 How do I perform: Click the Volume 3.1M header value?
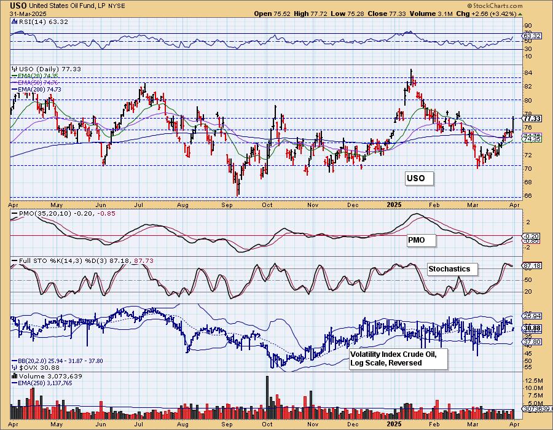coord(431,14)
